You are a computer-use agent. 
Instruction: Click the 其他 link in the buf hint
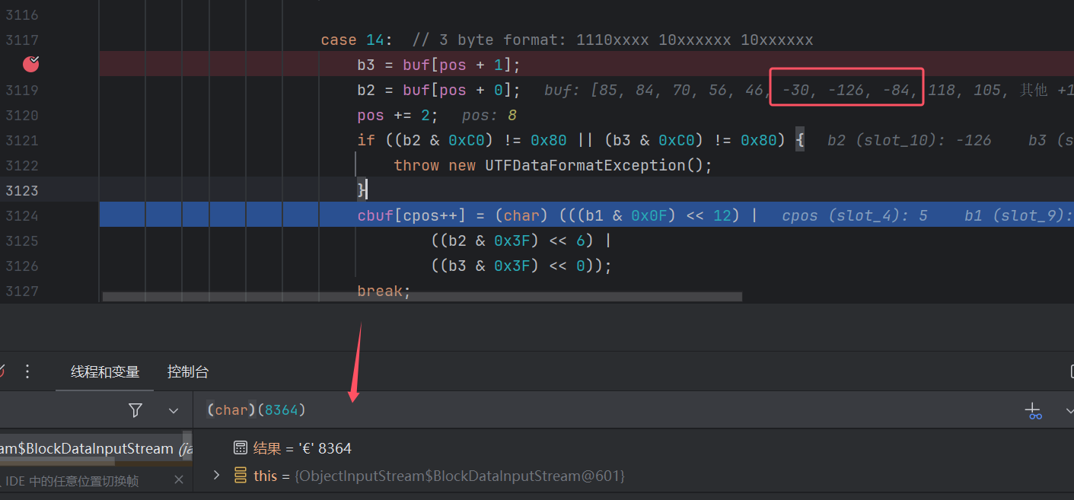click(x=1034, y=91)
